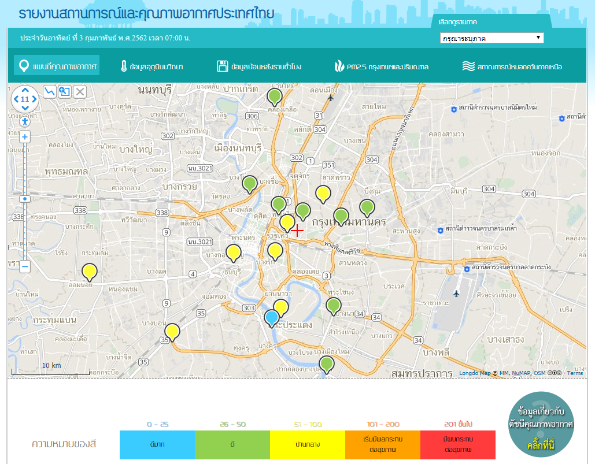Select the yellow marker at อ้อมน้อย
Viewport: 595px width, 464px height.
point(89,270)
